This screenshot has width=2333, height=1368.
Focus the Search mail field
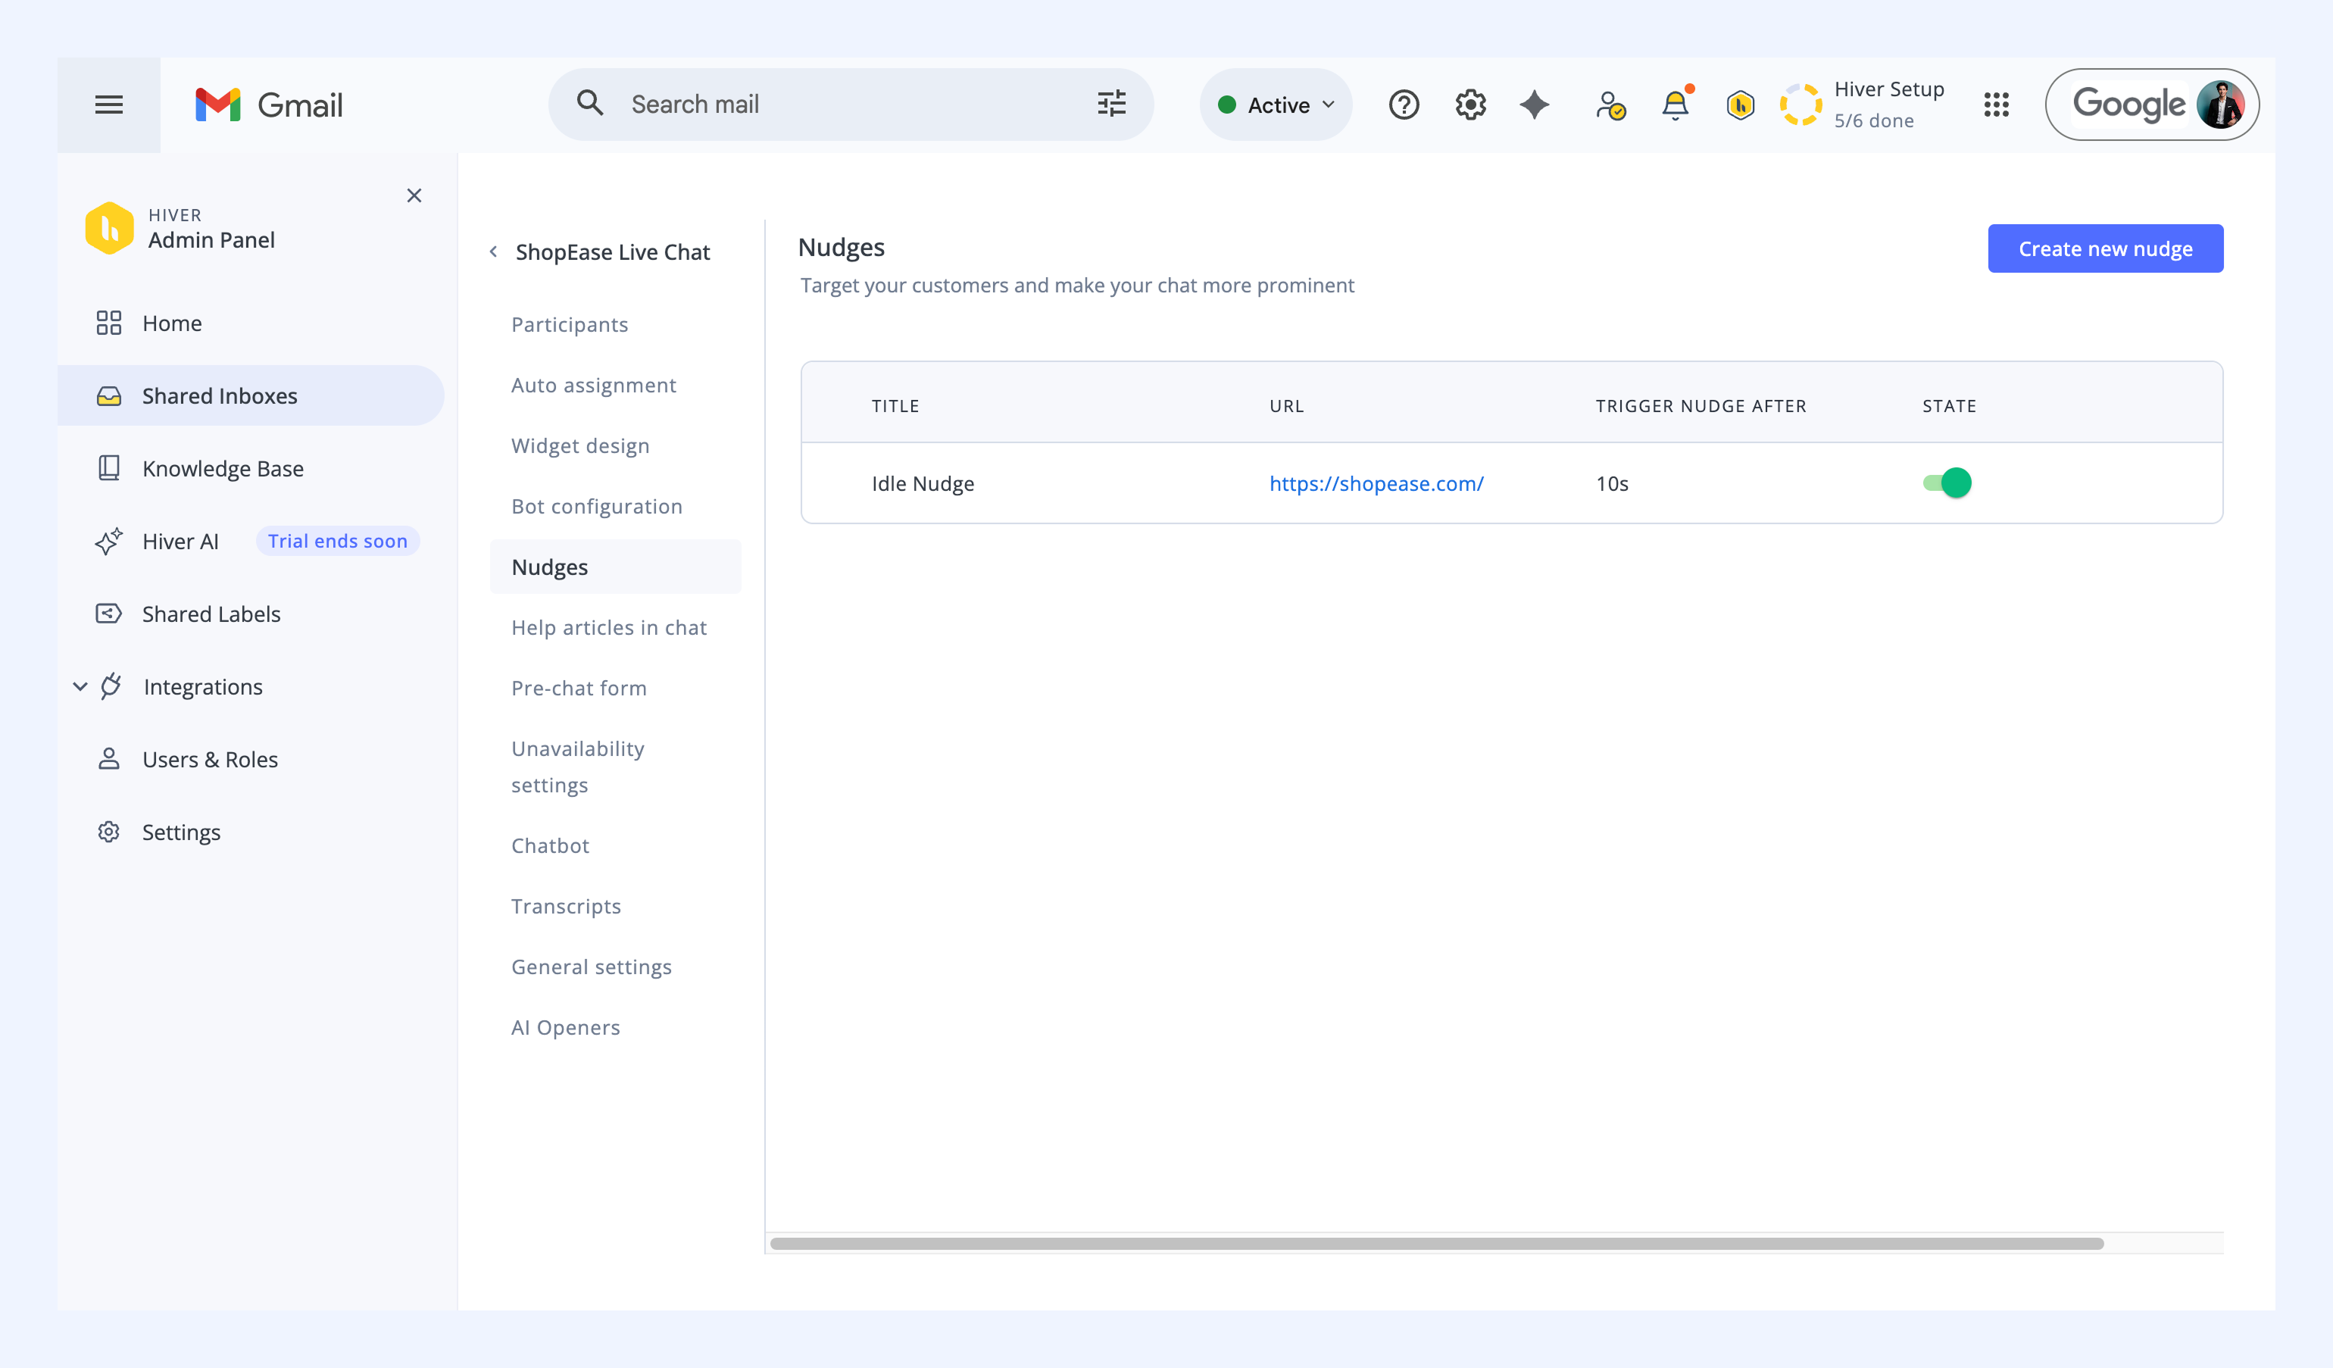(x=851, y=105)
